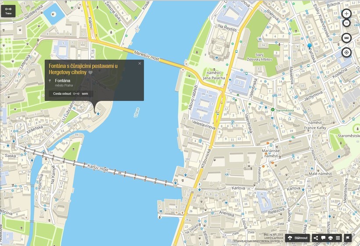This screenshot has width=360, height=246.
Task: Open the fountain title link in popup
Action: [83, 66]
